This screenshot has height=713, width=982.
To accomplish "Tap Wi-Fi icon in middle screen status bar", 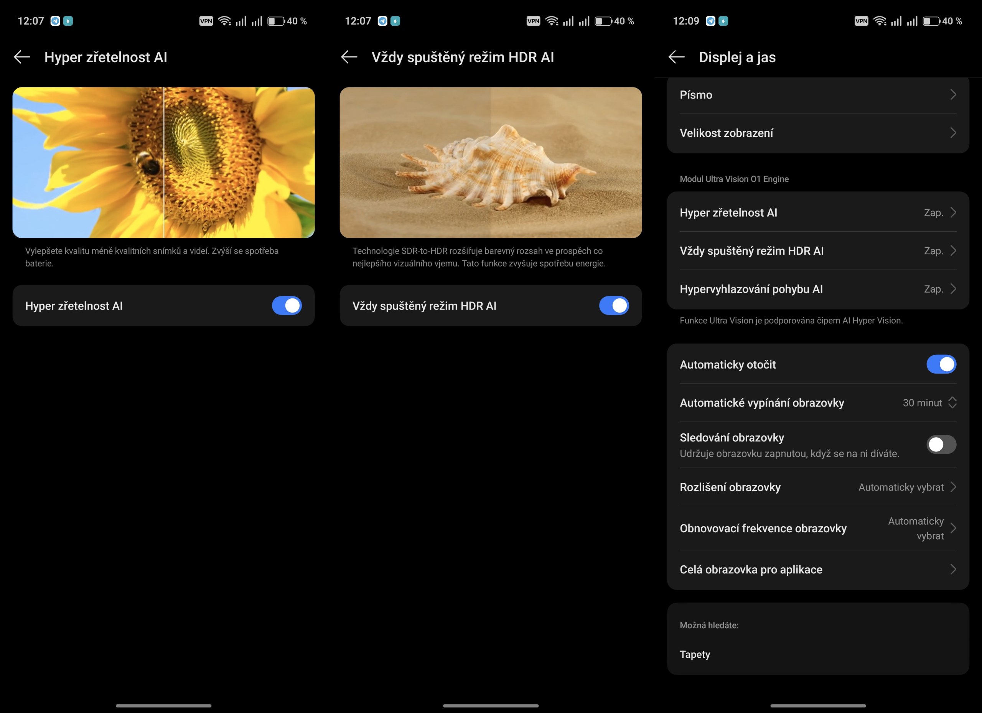I will (x=552, y=21).
